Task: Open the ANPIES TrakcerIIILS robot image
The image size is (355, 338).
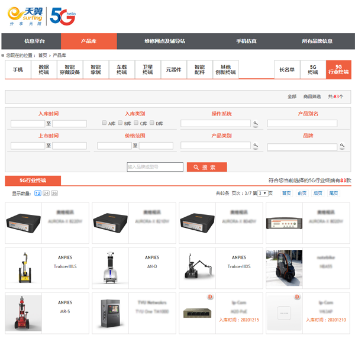Action: click(24, 268)
